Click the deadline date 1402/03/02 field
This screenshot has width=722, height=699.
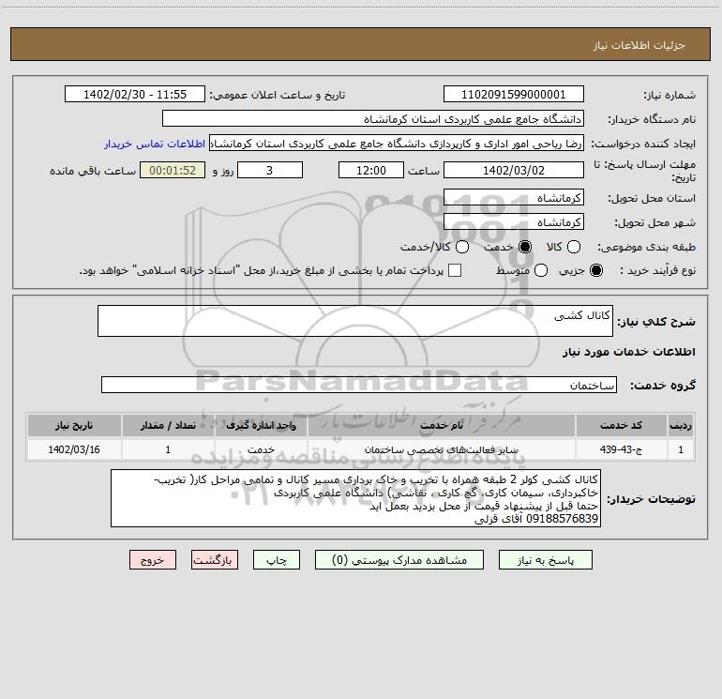[x=514, y=170]
